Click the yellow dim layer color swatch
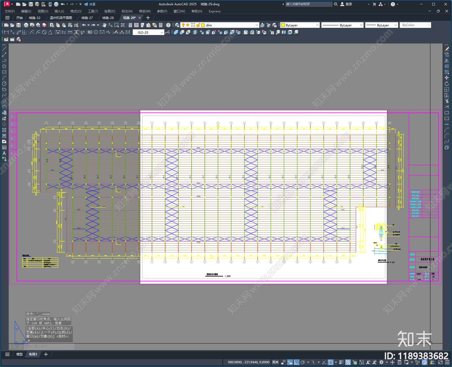The height and width of the screenshot is (367, 452). pyautogui.click(x=203, y=25)
